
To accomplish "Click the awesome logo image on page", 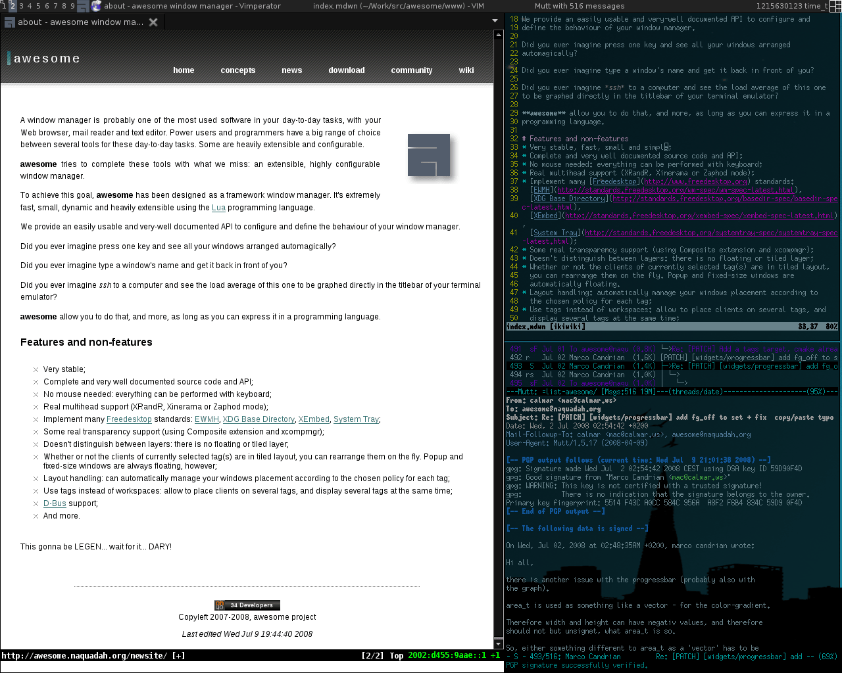I will [429, 155].
